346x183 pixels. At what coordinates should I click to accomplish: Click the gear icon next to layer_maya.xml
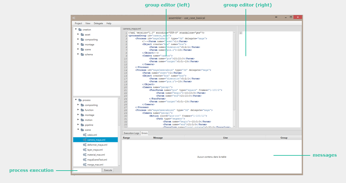click(85, 150)
